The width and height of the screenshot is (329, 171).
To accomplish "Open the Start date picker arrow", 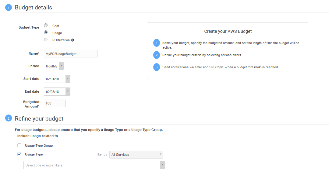I will click(68, 79).
